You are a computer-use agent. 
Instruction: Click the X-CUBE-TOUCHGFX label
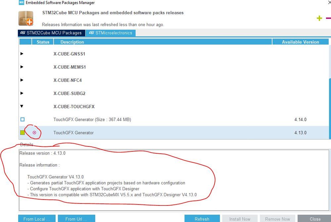click(x=74, y=106)
